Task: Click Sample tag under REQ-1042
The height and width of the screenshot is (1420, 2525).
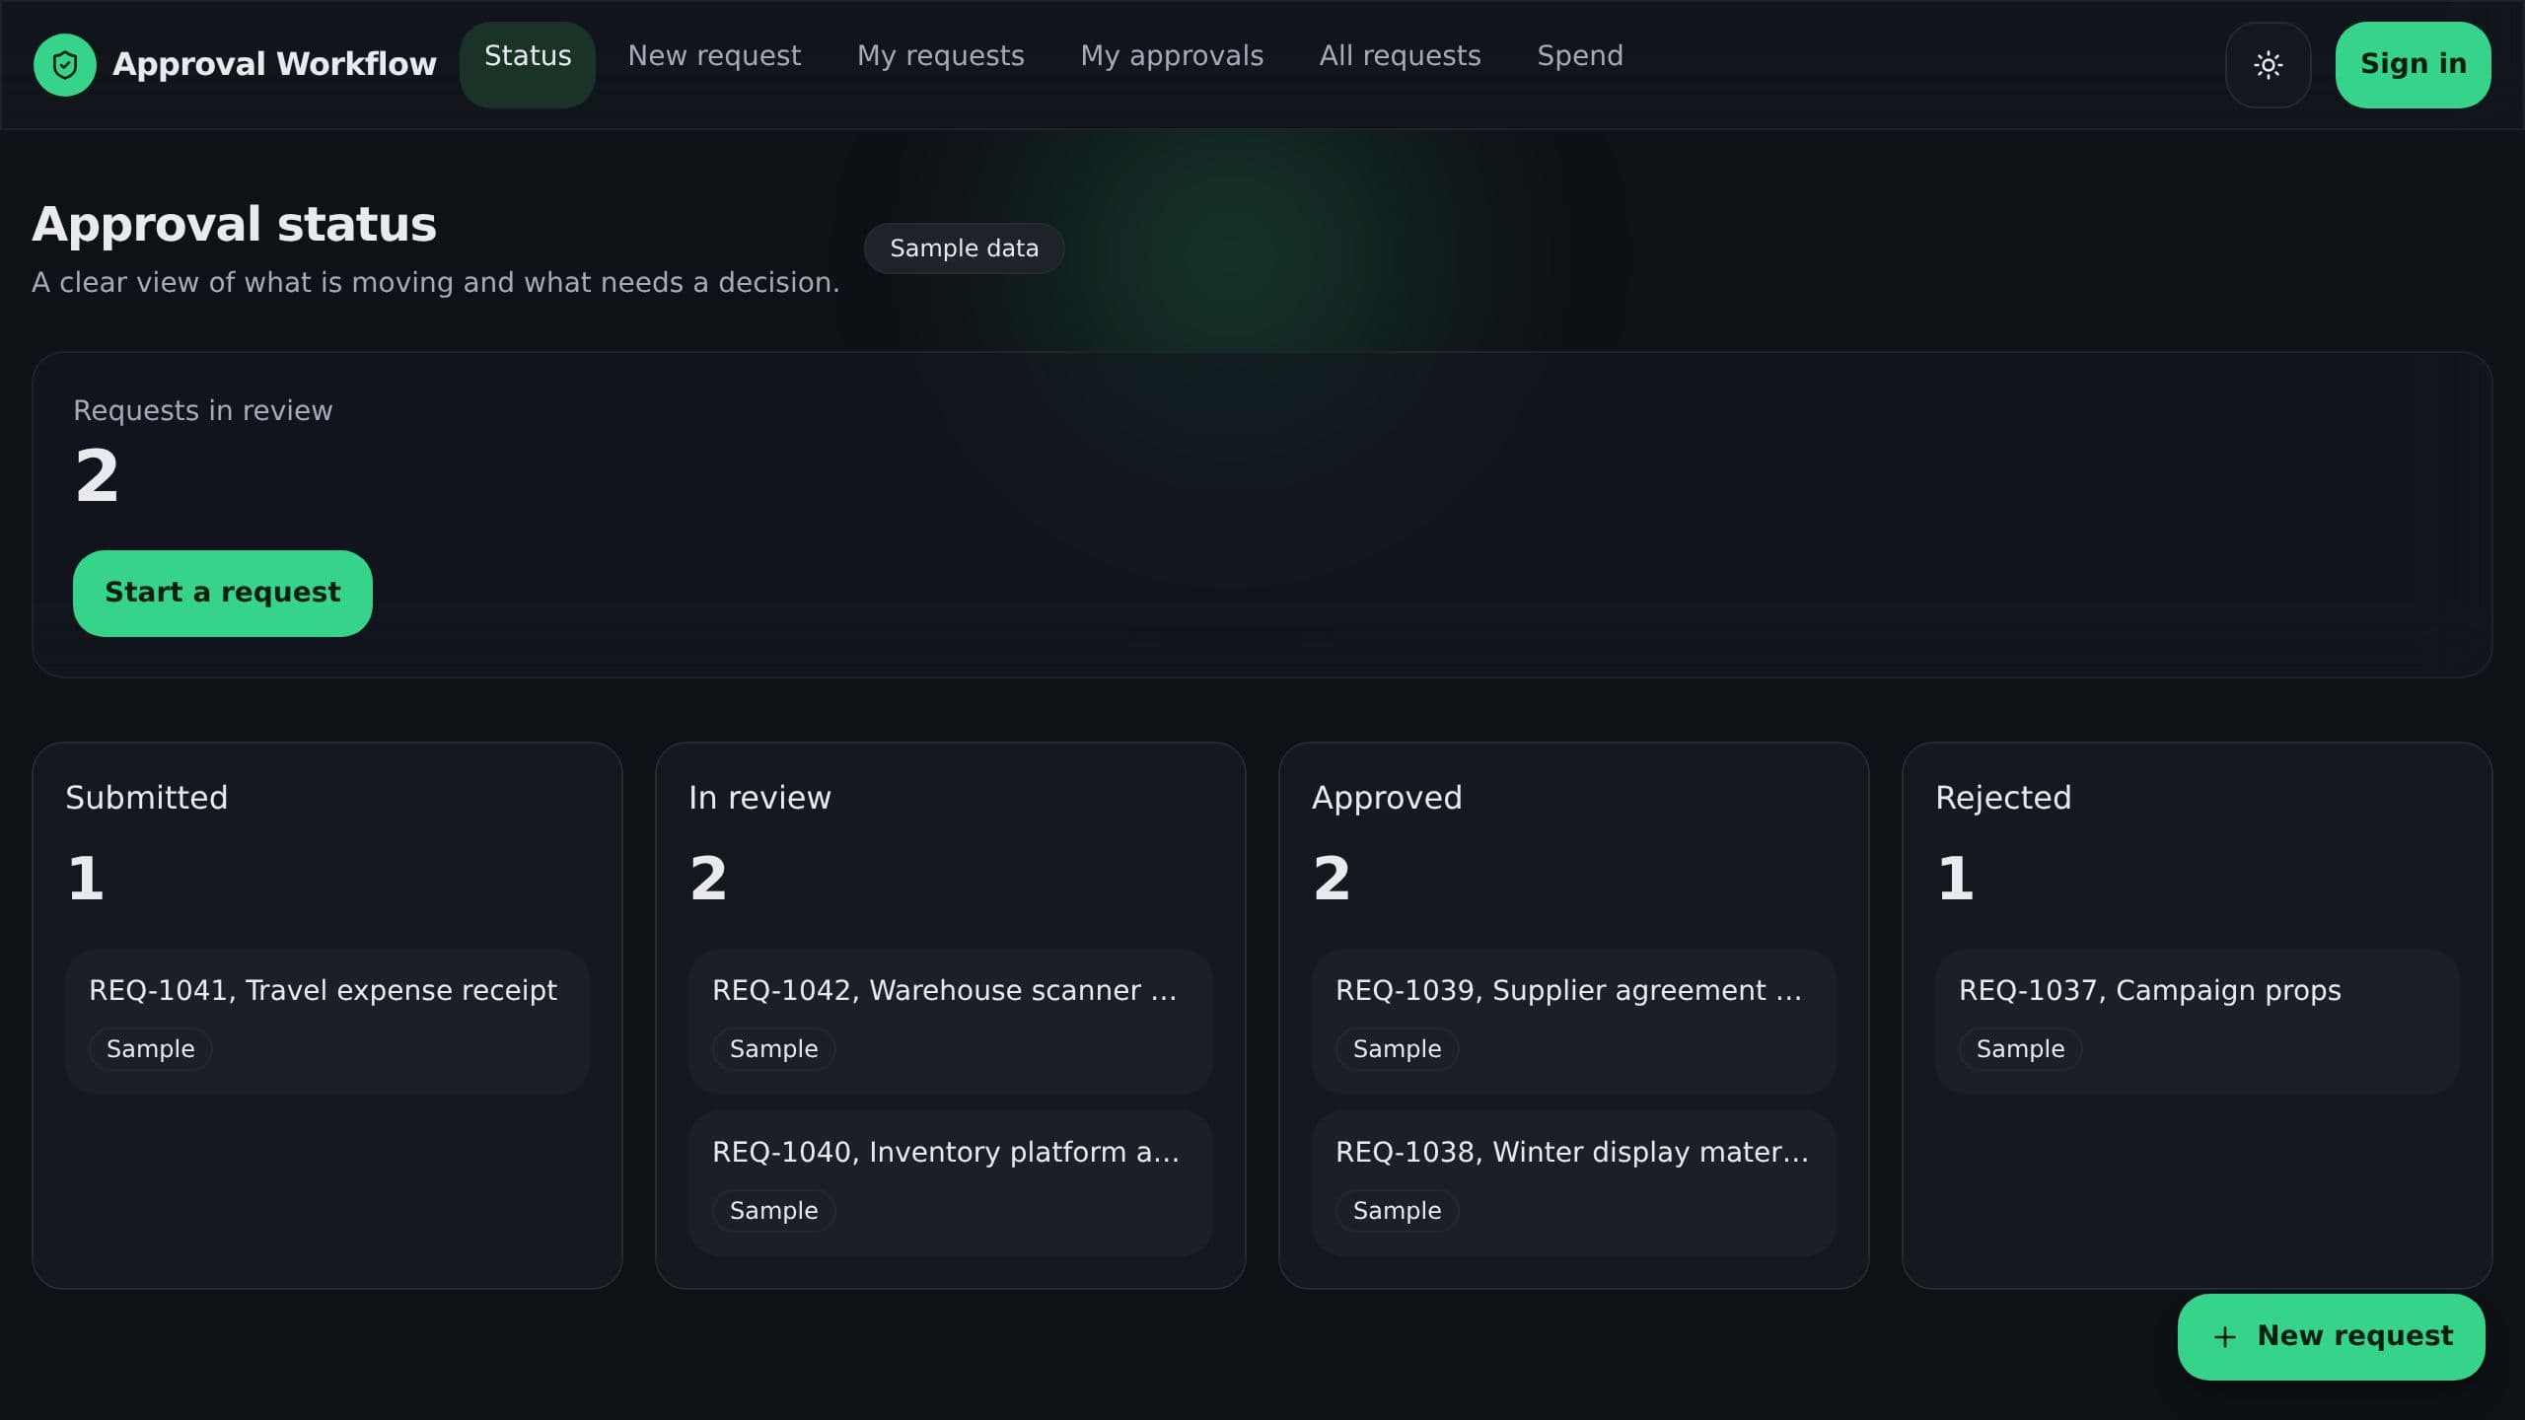Action: click(x=774, y=1049)
